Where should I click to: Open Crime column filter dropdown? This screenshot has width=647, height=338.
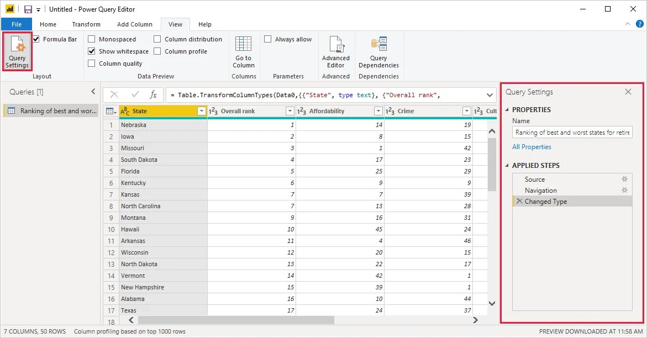click(466, 111)
